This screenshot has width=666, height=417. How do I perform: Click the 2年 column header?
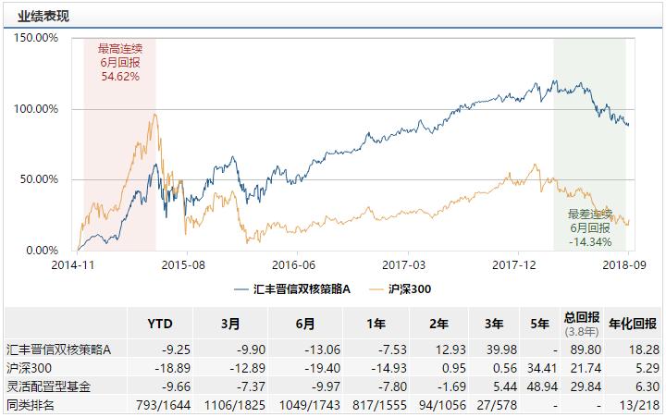(438, 324)
